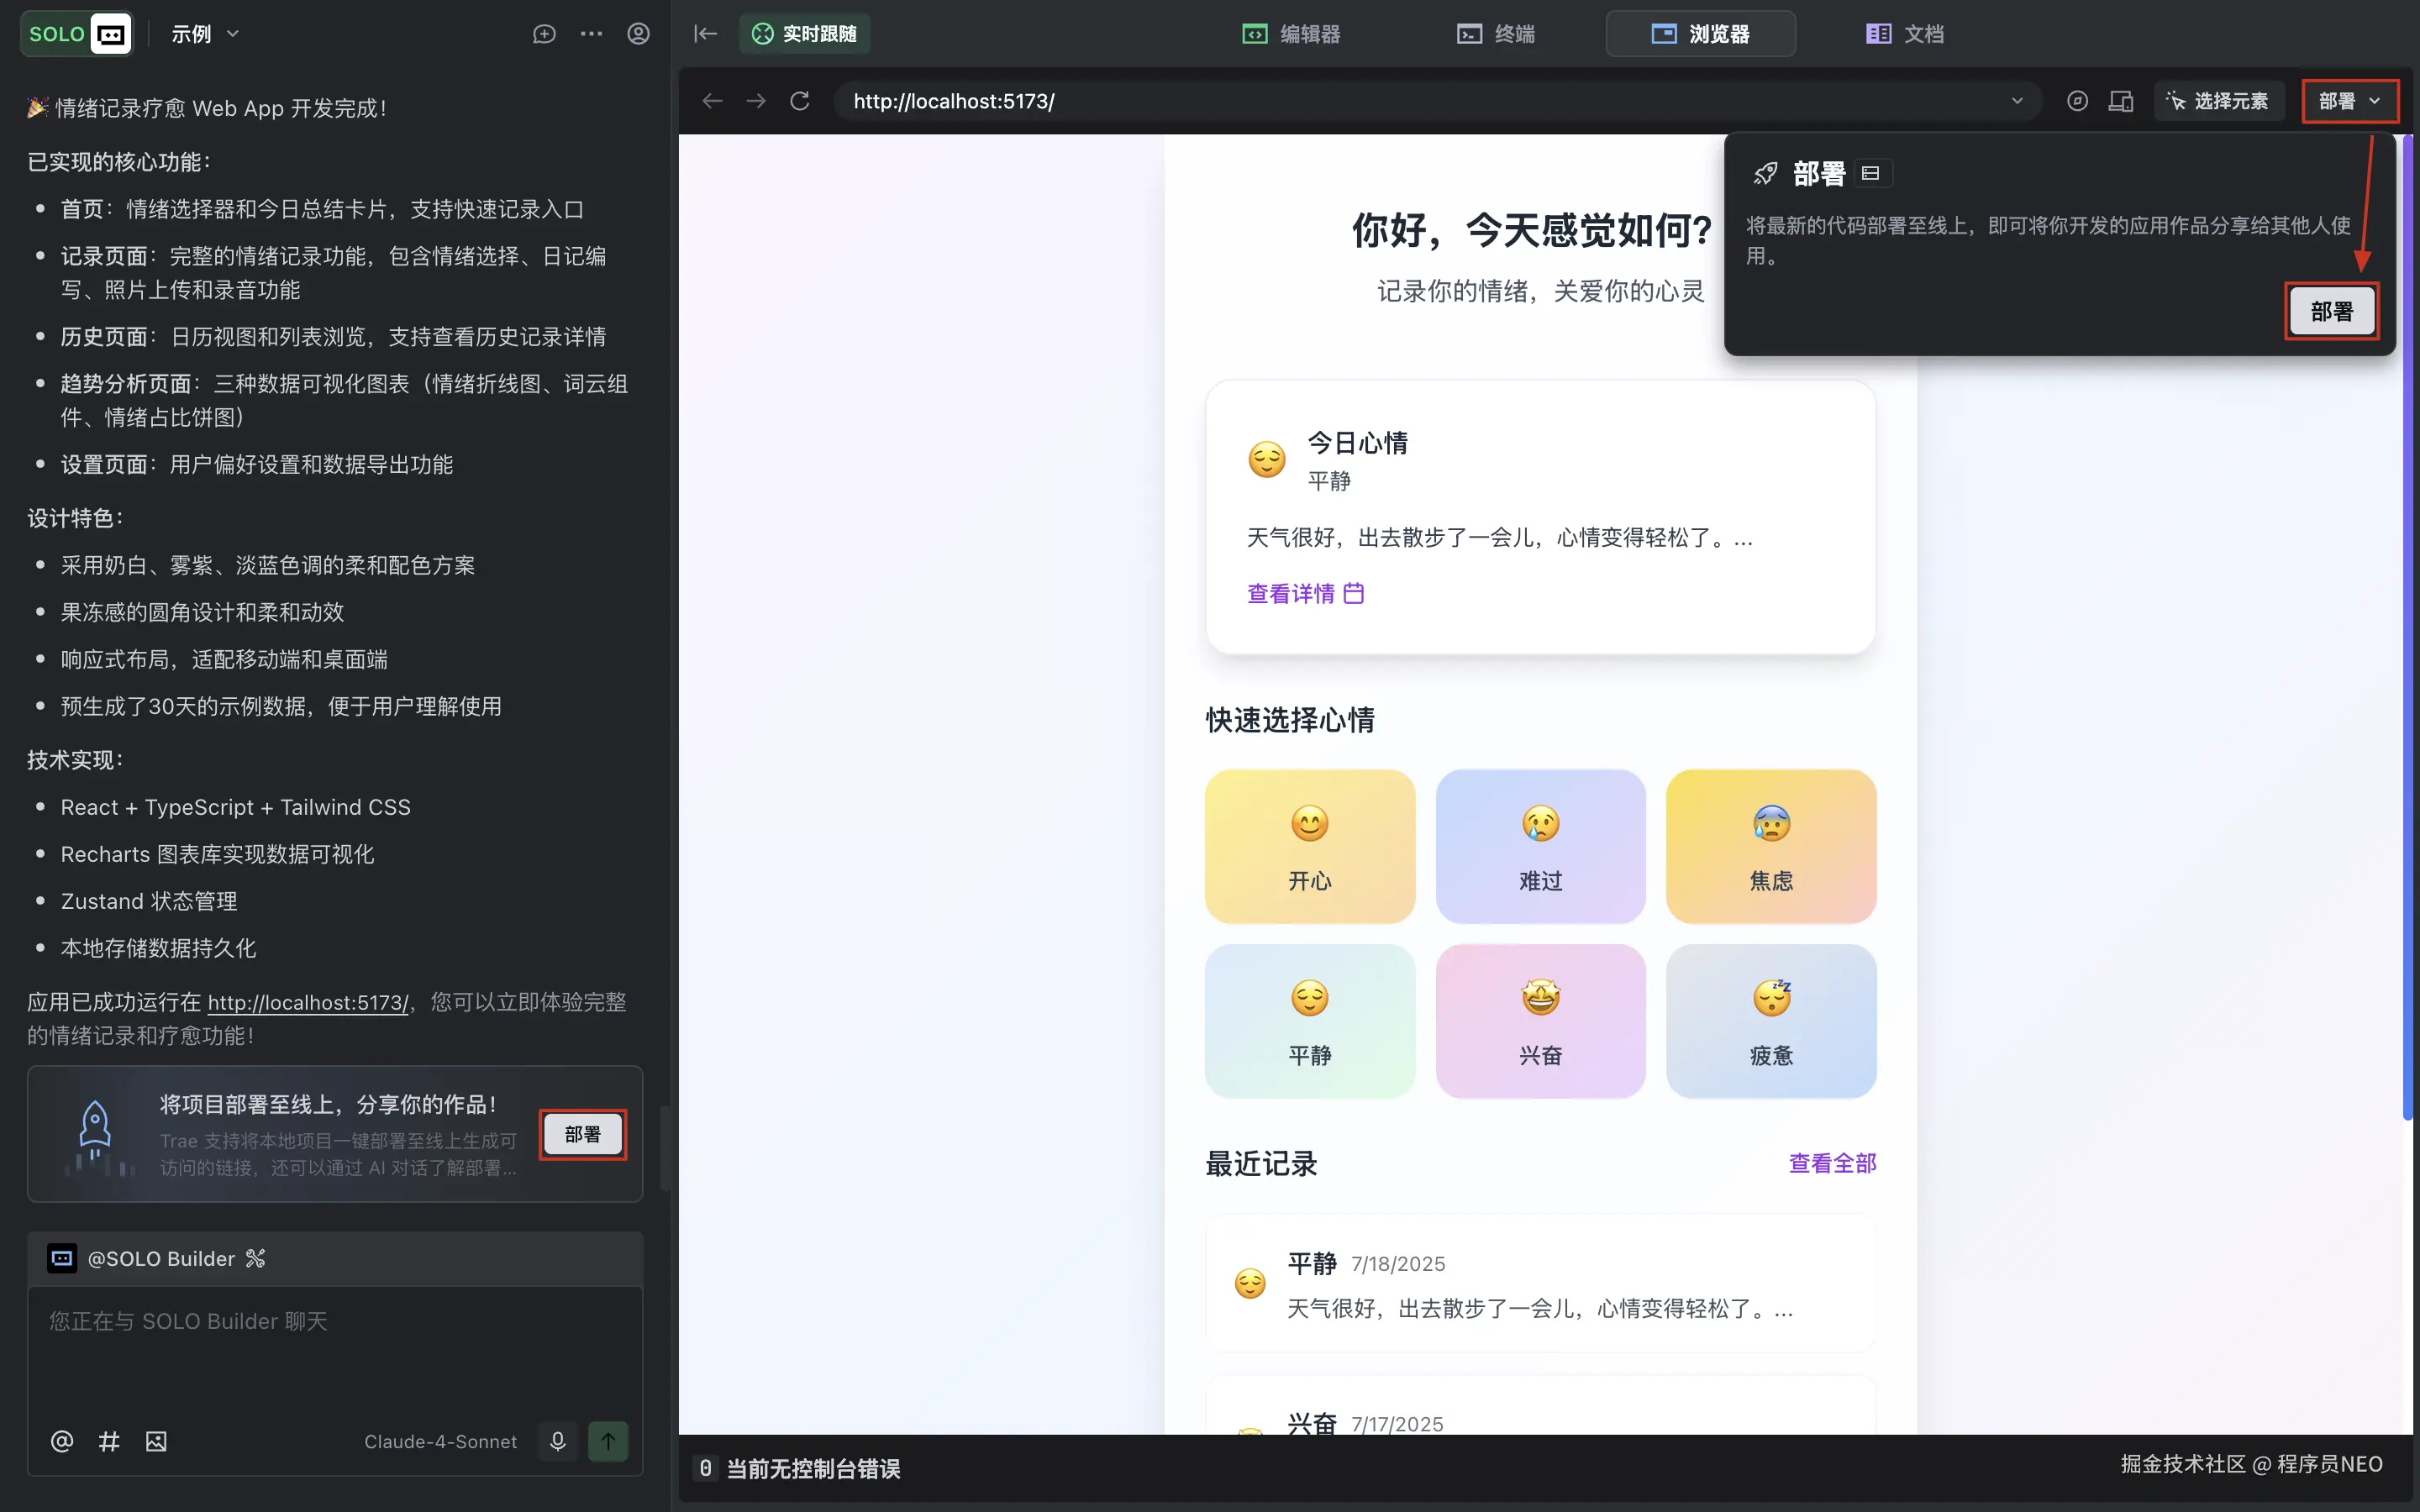Collapse the chat sidebar panel
Image resolution: width=2420 pixels, height=1512 pixels.
(704, 33)
